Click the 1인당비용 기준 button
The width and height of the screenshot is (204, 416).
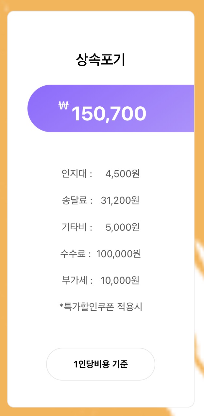pyautogui.click(x=101, y=364)
